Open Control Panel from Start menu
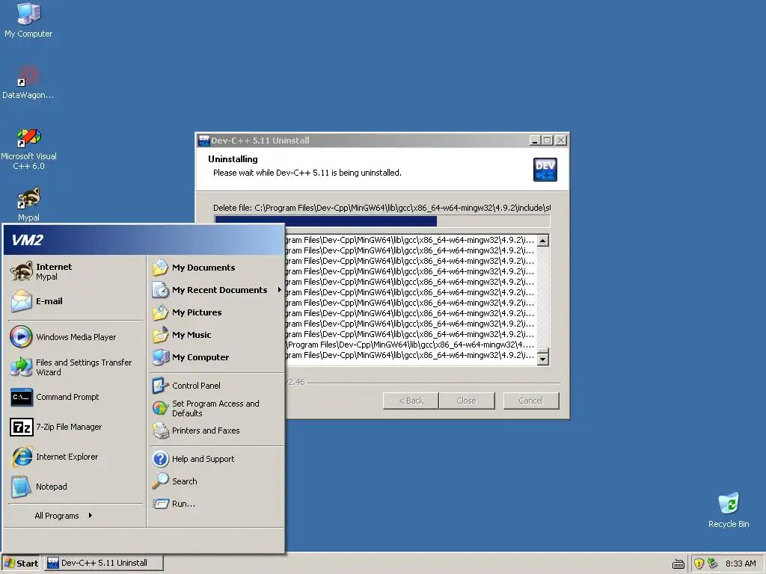Image resolution: width=766 pixels, height=574 pixels. (216, 386)
